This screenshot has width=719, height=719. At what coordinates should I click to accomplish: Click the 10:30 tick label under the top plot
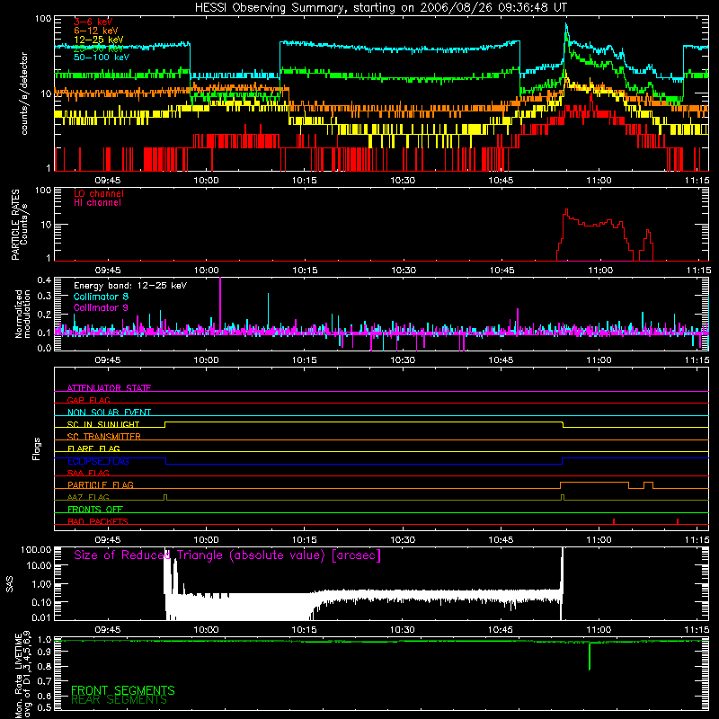403,181
